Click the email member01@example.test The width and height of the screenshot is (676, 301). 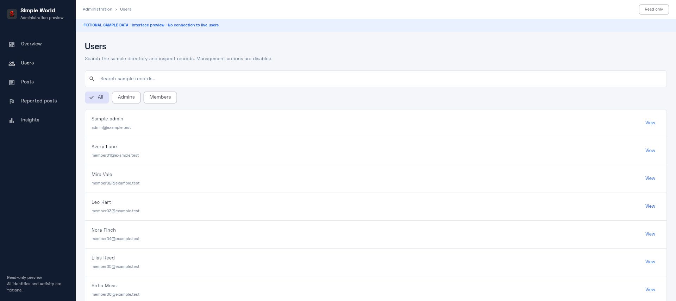115,156
